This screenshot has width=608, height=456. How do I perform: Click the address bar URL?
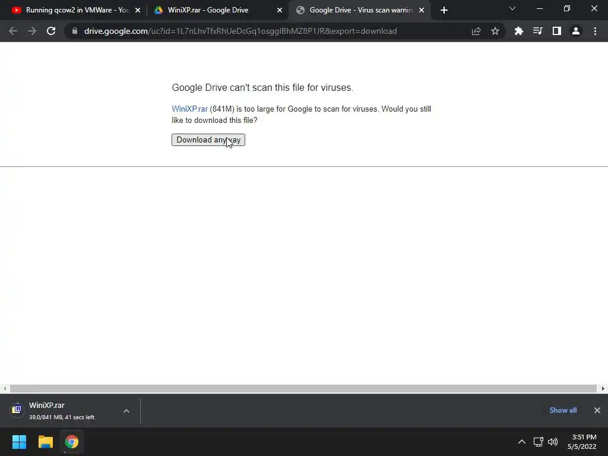(x=240, y=31)
